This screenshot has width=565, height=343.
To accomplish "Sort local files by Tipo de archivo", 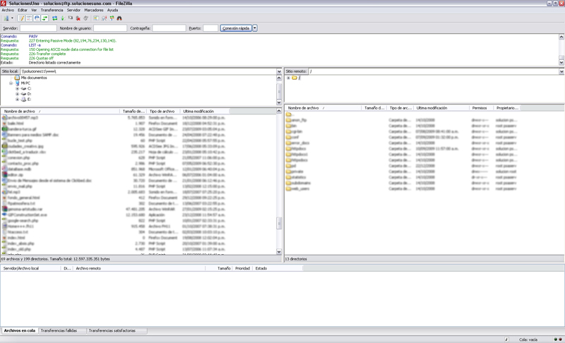I will (x=163, y=112).
